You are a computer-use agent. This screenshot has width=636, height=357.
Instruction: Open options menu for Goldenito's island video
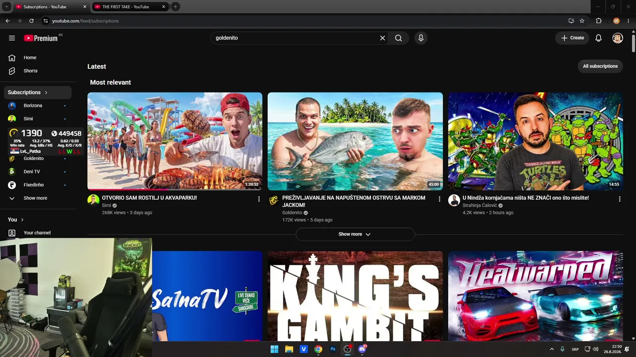[x=439, y=199]
